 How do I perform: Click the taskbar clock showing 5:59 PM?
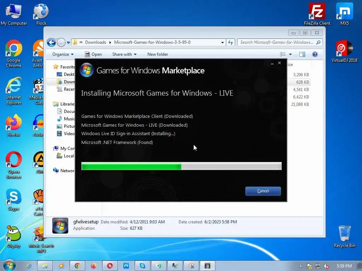pyautogui.click(x=344, y=266)
